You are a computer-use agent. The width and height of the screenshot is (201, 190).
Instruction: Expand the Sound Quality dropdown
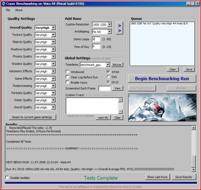point(53,107)
